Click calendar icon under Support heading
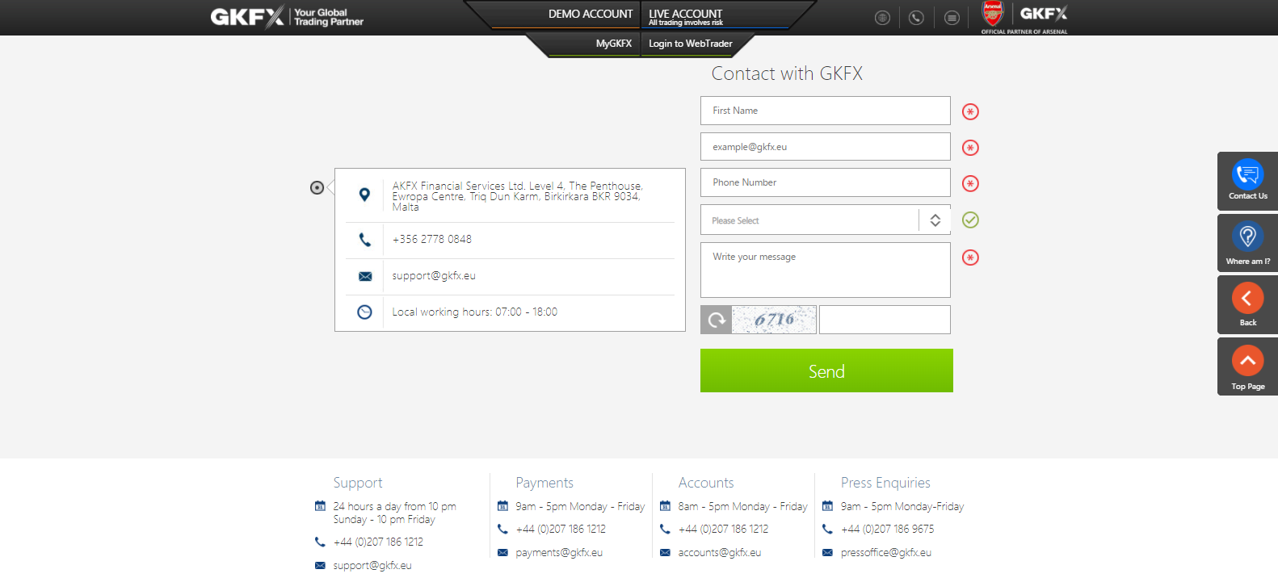Viewport: 1278px width, 582px height. coord(320,506)
